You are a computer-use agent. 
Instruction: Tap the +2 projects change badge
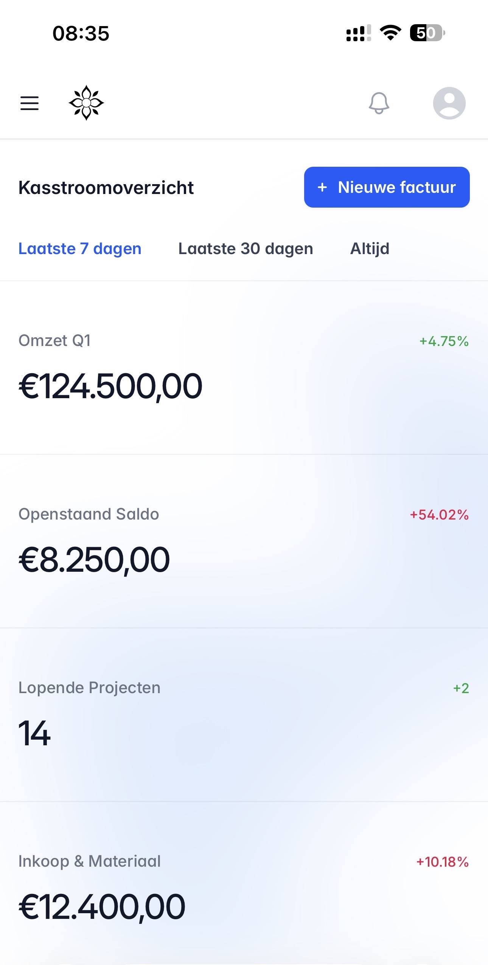coord(461,688)
